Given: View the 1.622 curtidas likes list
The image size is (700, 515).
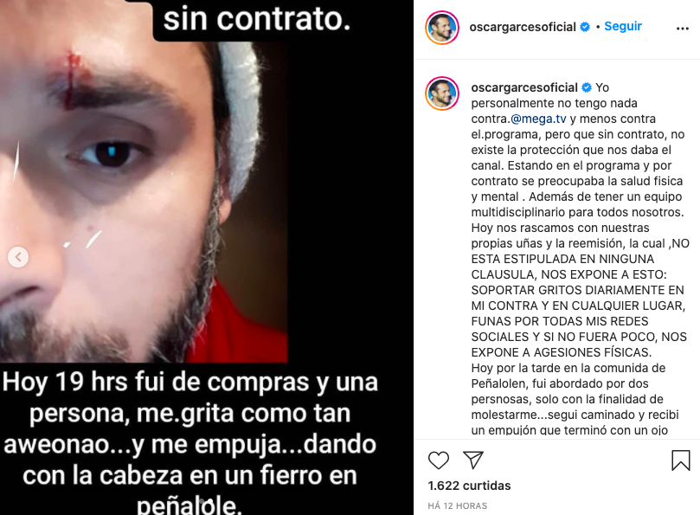Looking at the screenshot, I should 469,486.
